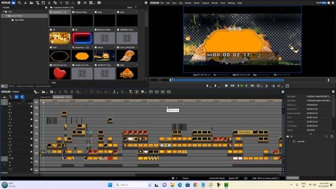Open the File menu
The width and height of the screenshot is (336, 189).
tap(162, 3)
